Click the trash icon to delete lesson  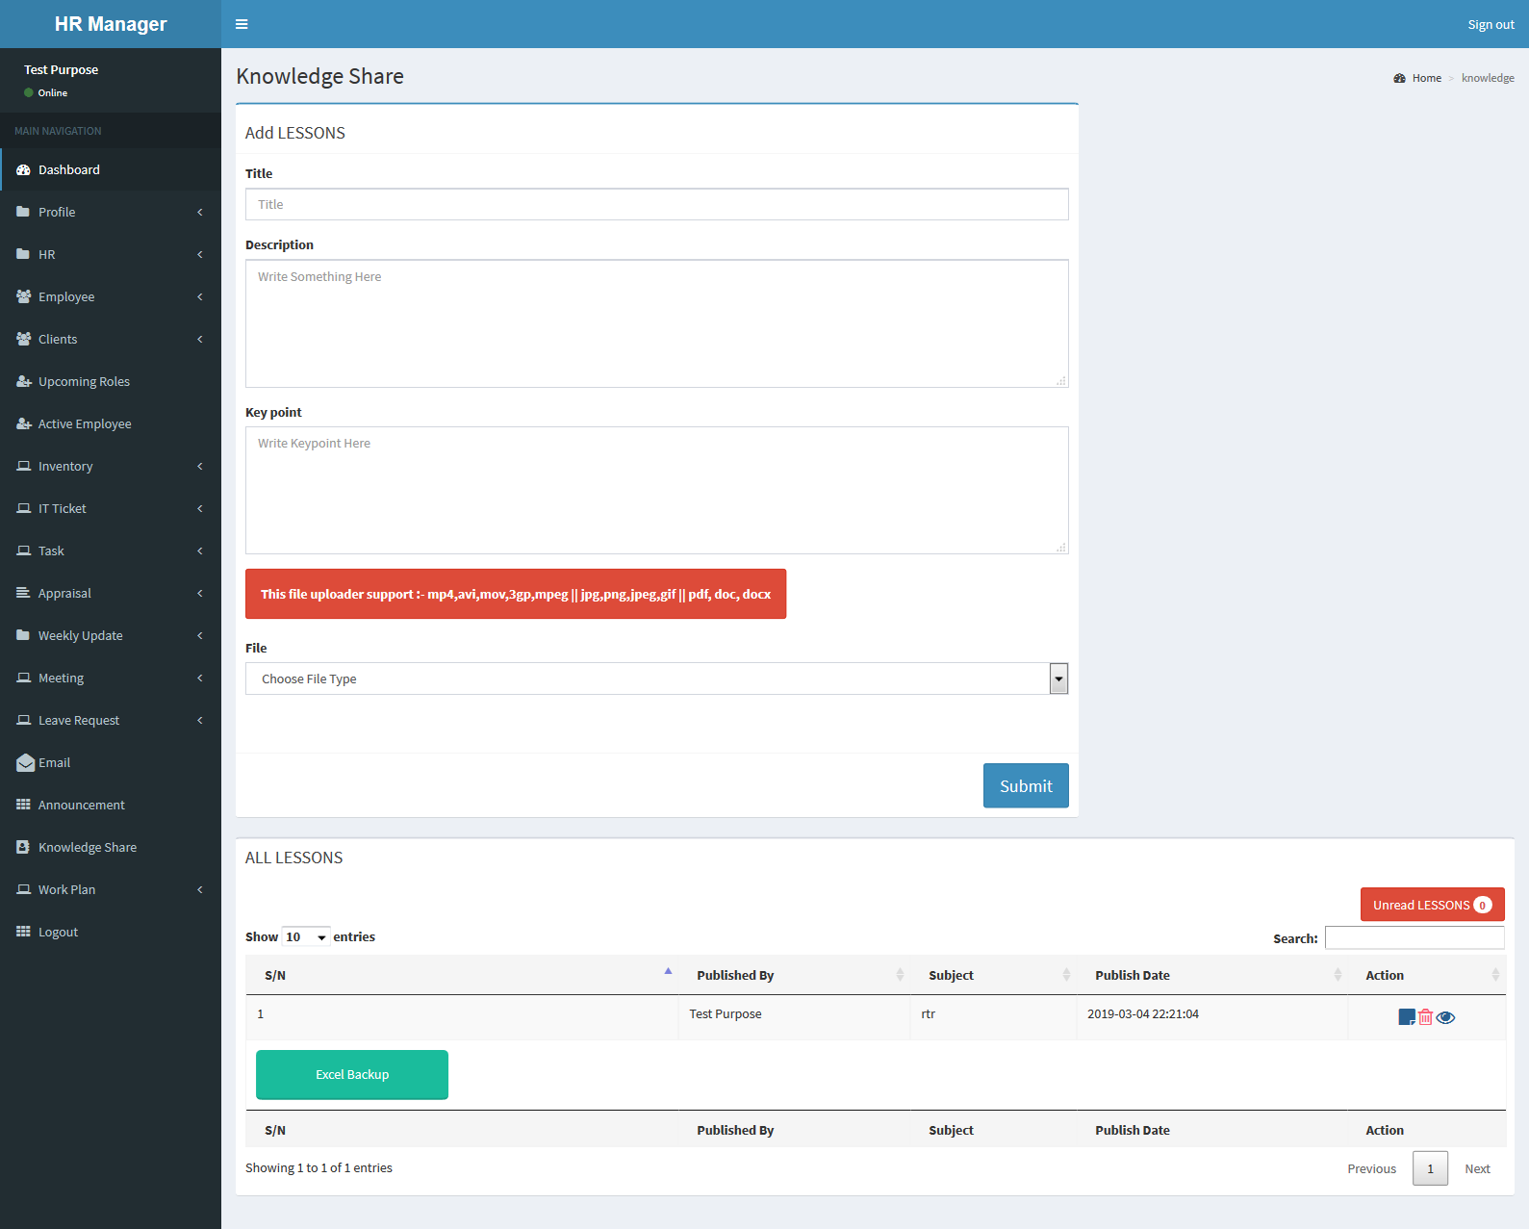pyautogui.click(x=1425, y=1017)
